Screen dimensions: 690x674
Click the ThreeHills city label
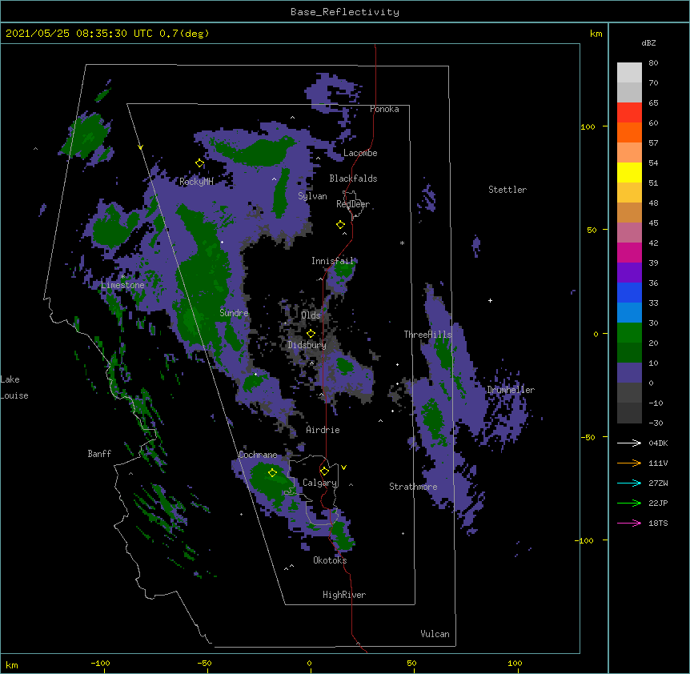point(428,335)
